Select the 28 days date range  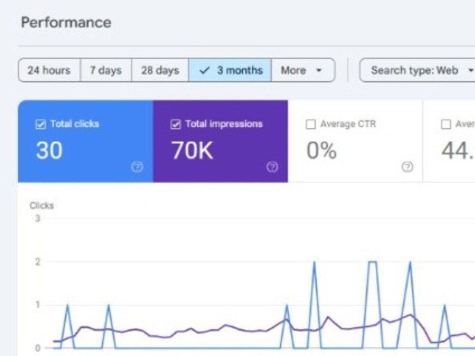[x=160, y=70]
